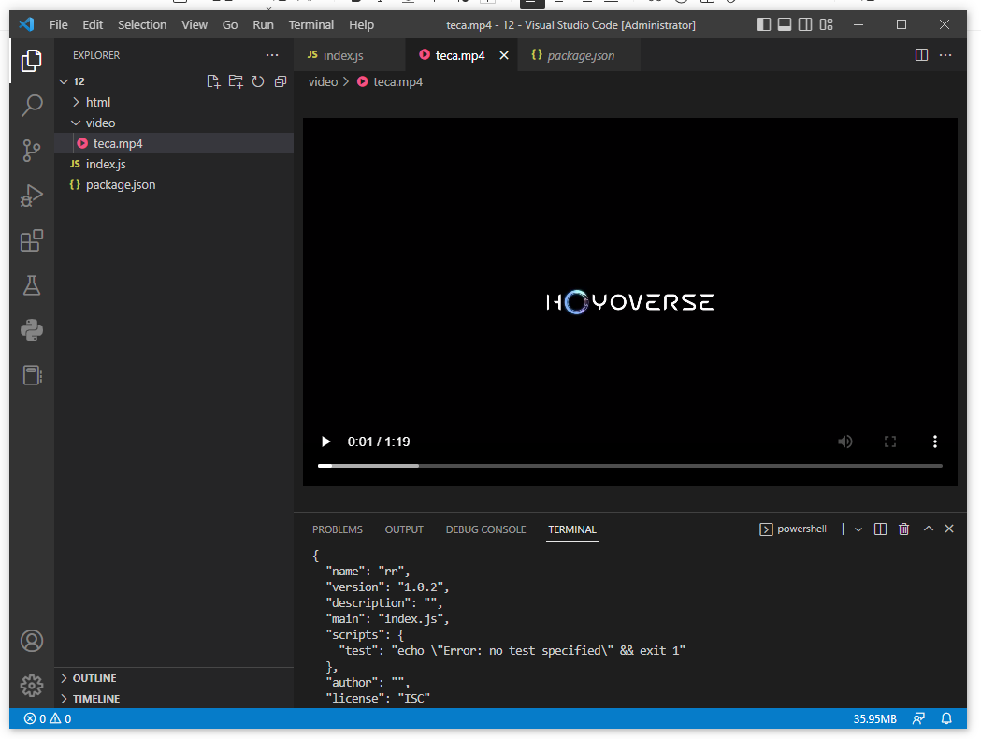The image size is (981, 739).
Task: Enter fullscreen for the video
Action: (x=890, y=442)
